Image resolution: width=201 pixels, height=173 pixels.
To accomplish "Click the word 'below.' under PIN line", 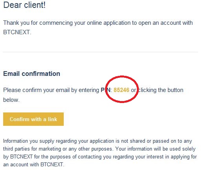I will pyautogui.click(x=11, y=100).
